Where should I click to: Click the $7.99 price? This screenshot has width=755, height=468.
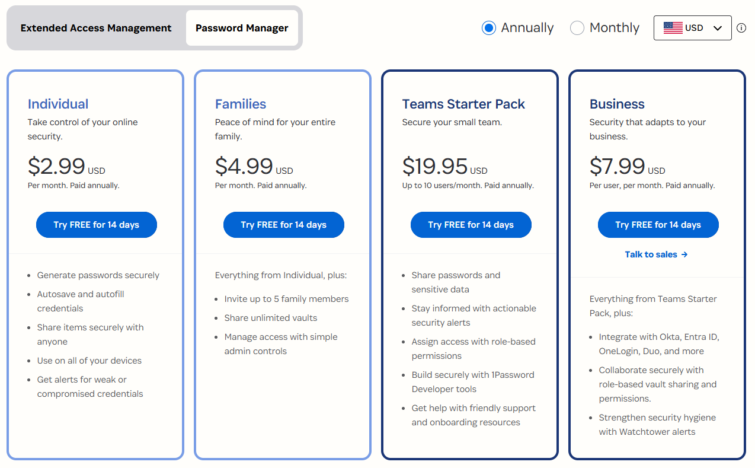(618, 166)
